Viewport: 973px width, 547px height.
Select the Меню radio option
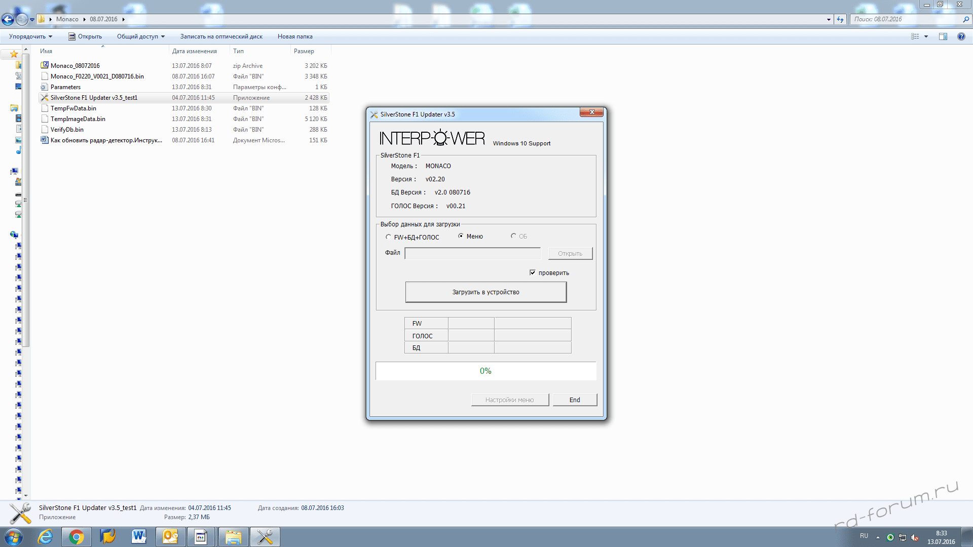click(x=461, y=236)
